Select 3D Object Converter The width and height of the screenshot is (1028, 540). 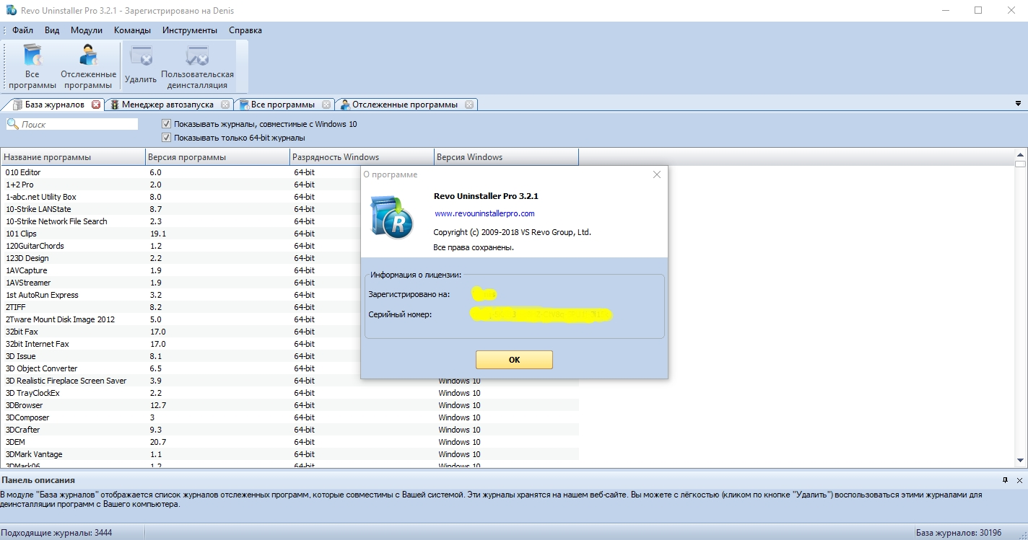tap(289, 368)
